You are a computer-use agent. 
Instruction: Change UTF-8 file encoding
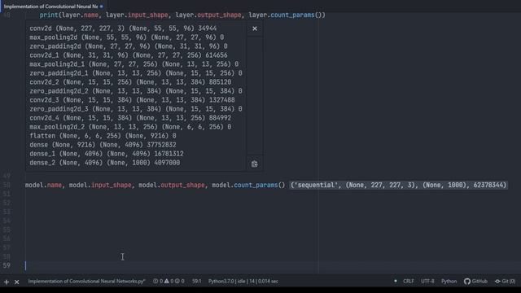(x=427, y=282)
